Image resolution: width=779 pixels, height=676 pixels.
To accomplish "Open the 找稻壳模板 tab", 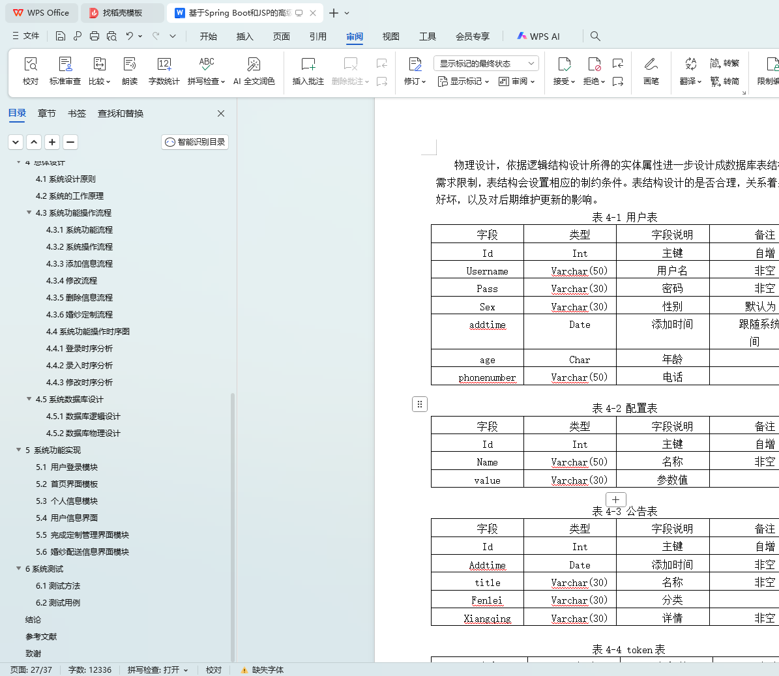I will click(122, 13).
